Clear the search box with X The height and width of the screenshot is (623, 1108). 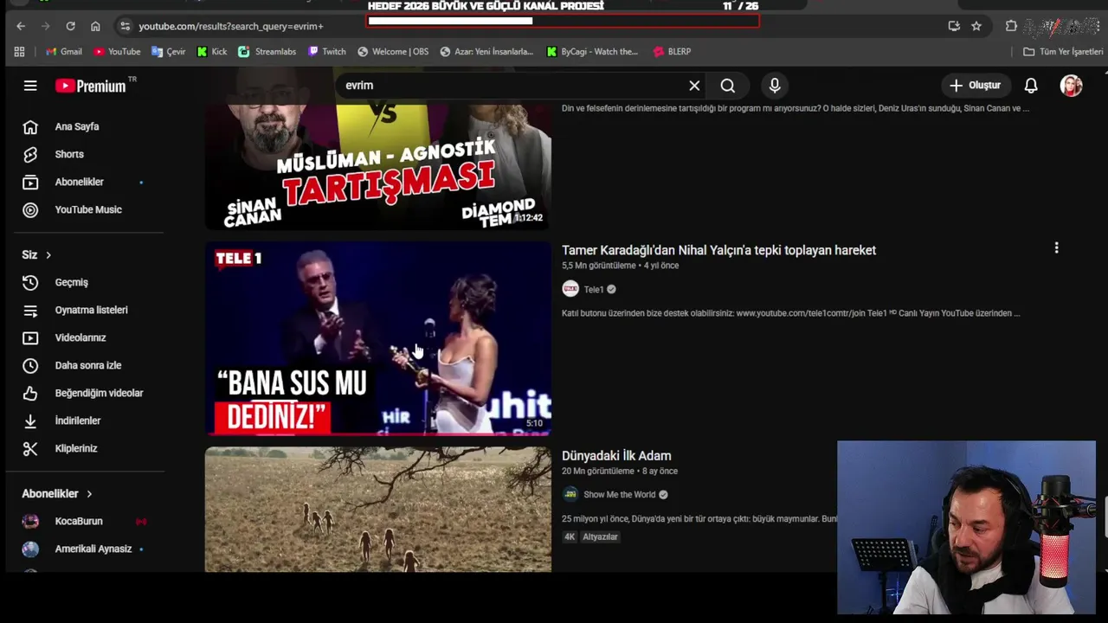694,86
